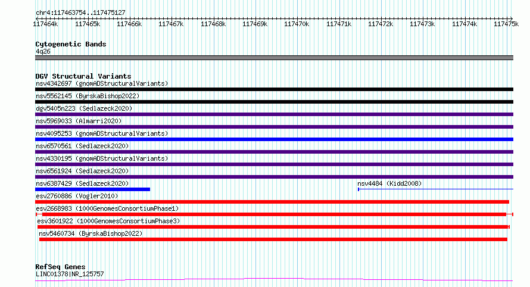Click the 117465k ruler tick label
Screen dimensions: 530x287
pos(88,24)
